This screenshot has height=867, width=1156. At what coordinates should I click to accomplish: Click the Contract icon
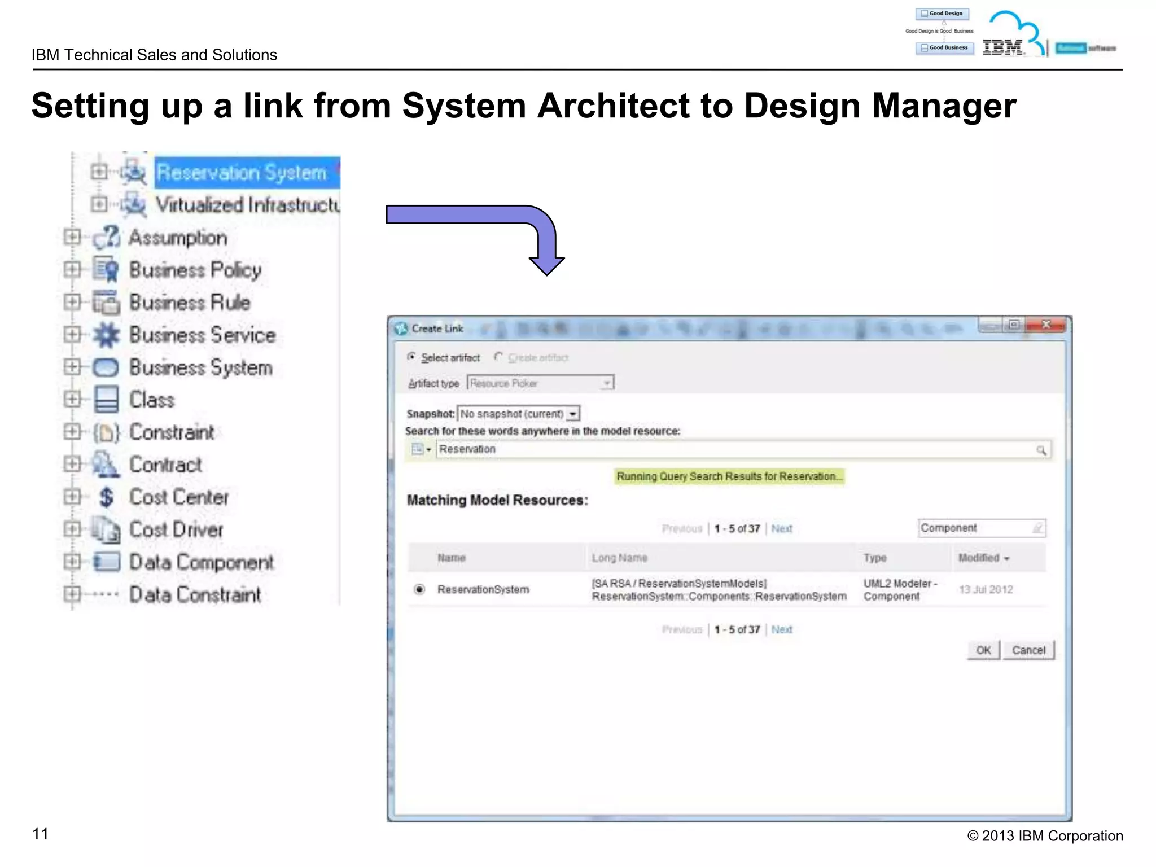point(106,465)
